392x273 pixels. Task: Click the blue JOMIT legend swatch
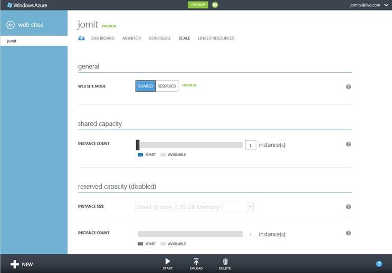[x=140, y=154]
